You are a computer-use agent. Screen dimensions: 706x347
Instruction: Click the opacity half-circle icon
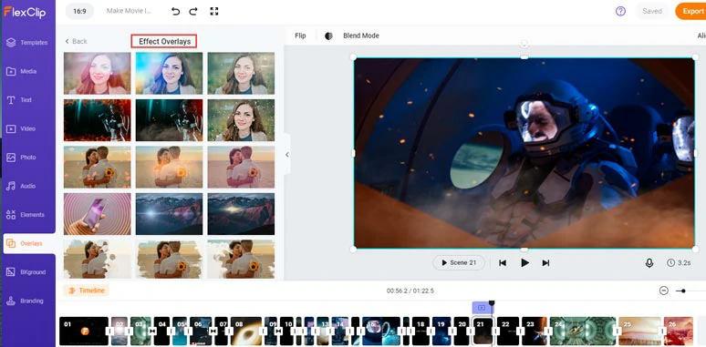click(x=328, y=36)
